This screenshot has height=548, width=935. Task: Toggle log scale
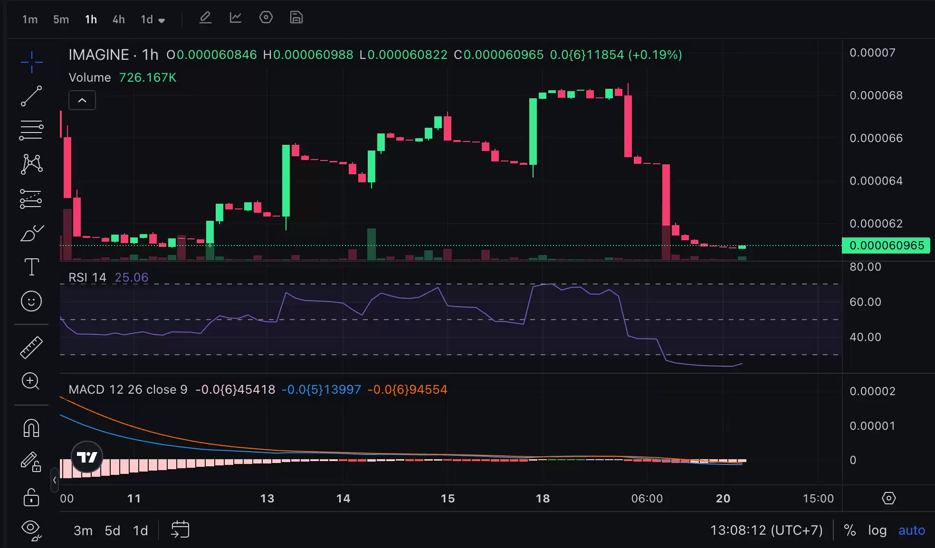point(877,530)
